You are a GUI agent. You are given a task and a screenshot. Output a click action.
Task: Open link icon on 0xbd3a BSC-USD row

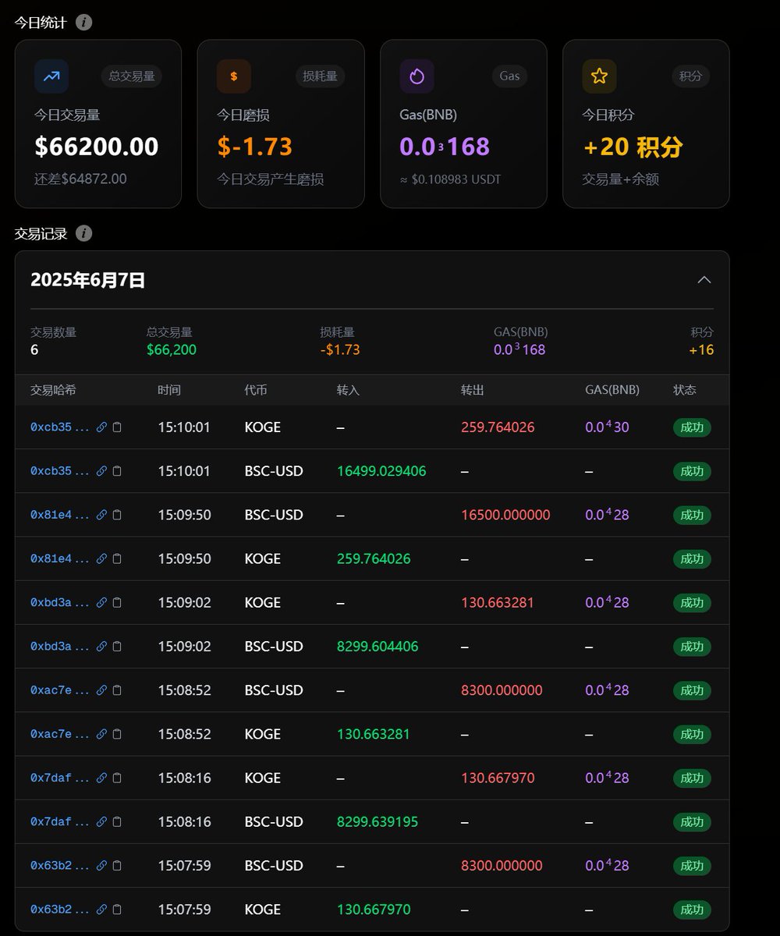(x=101, y=646)
